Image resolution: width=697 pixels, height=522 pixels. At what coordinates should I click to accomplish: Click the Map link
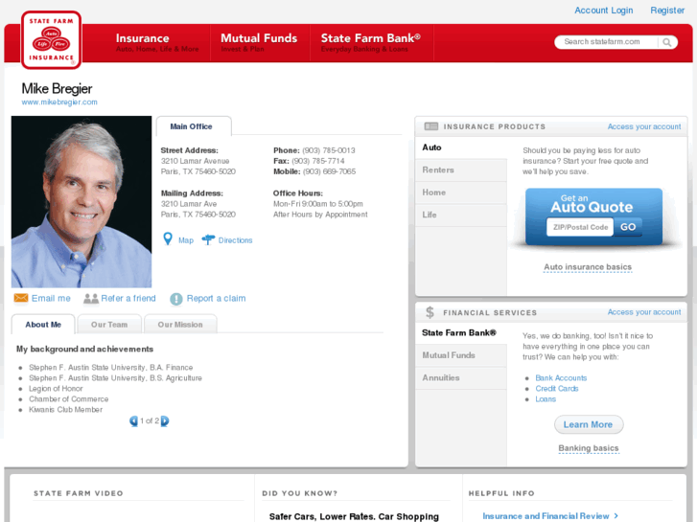point(186,240)
